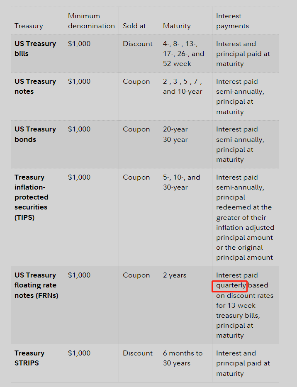The height and width of the screenshot is (387, 297).
Task: Click the "US Treasury floating rate notes (FRNs)" label
Action: [x=36, y=285]
